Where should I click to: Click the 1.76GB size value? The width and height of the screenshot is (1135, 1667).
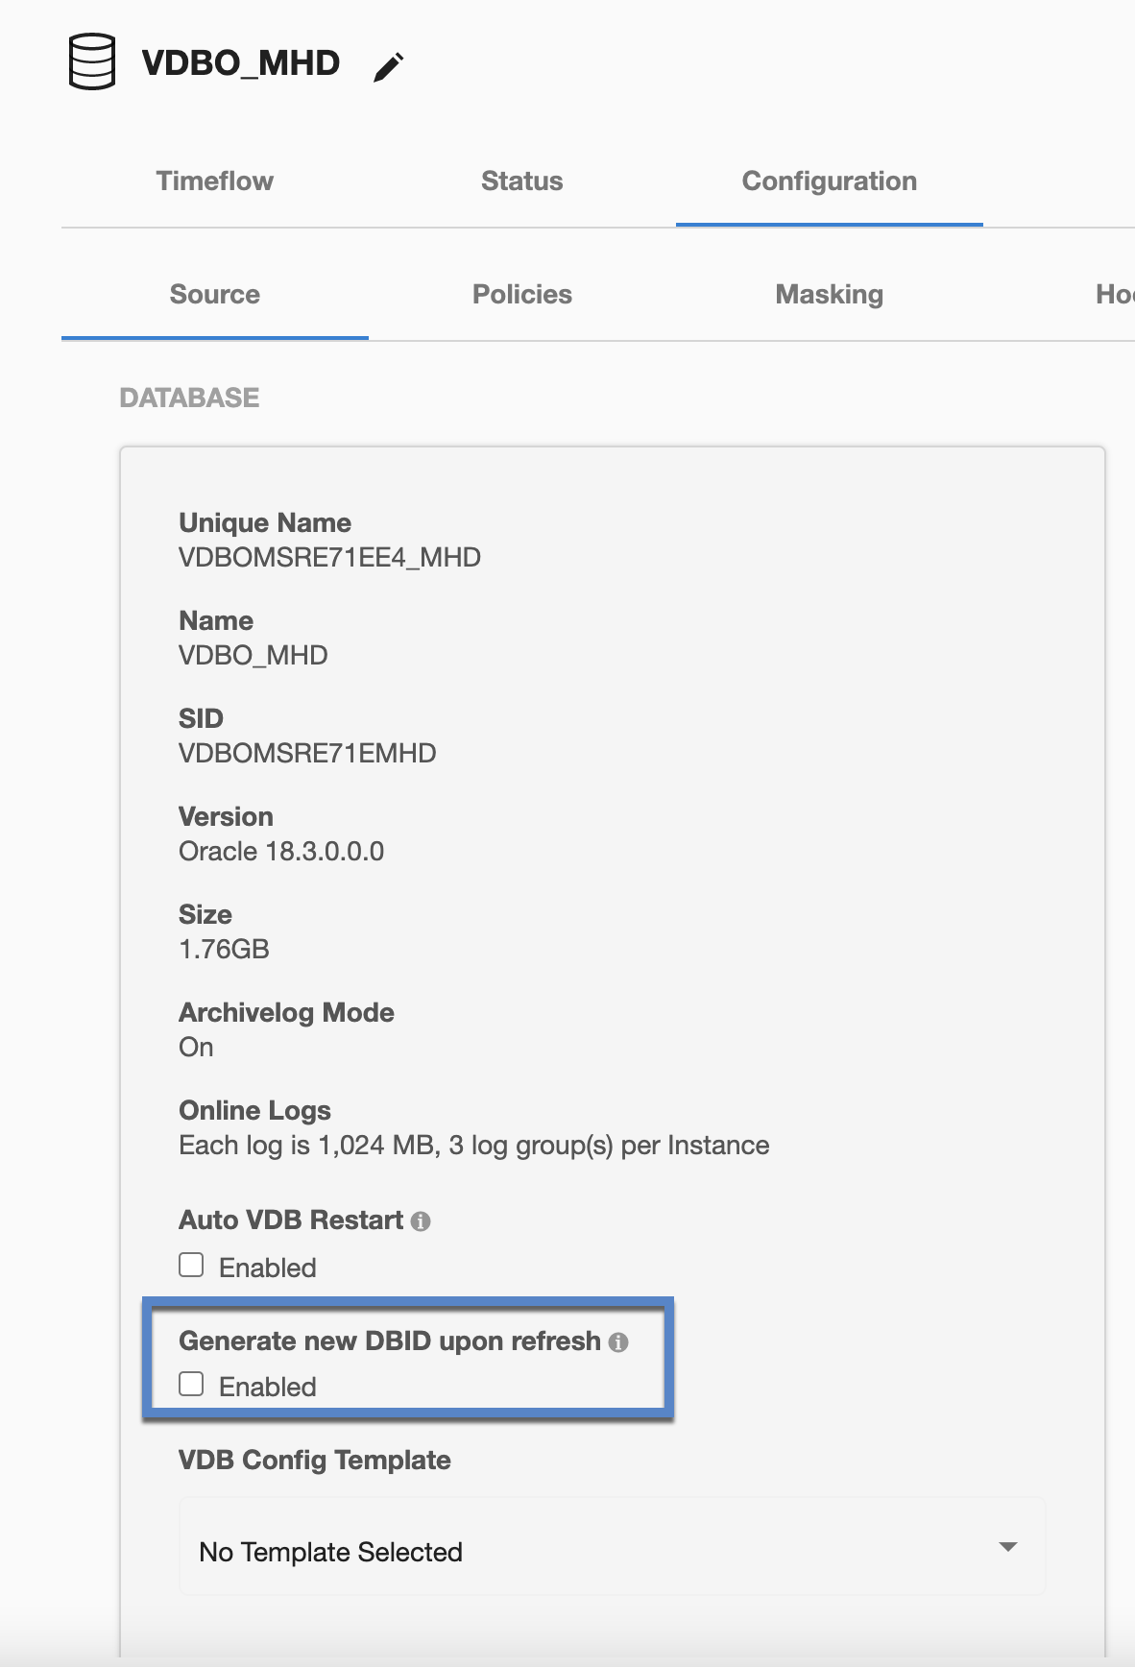[224, 950]
